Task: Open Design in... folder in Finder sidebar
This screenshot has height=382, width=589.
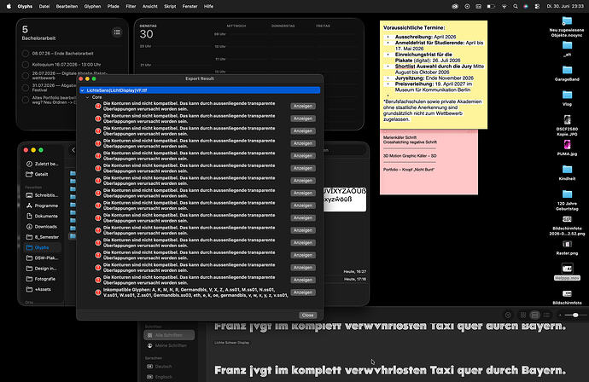Action: point(42,269)
